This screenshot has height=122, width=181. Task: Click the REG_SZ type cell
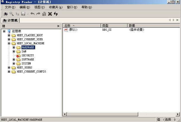tap(107, 30)
